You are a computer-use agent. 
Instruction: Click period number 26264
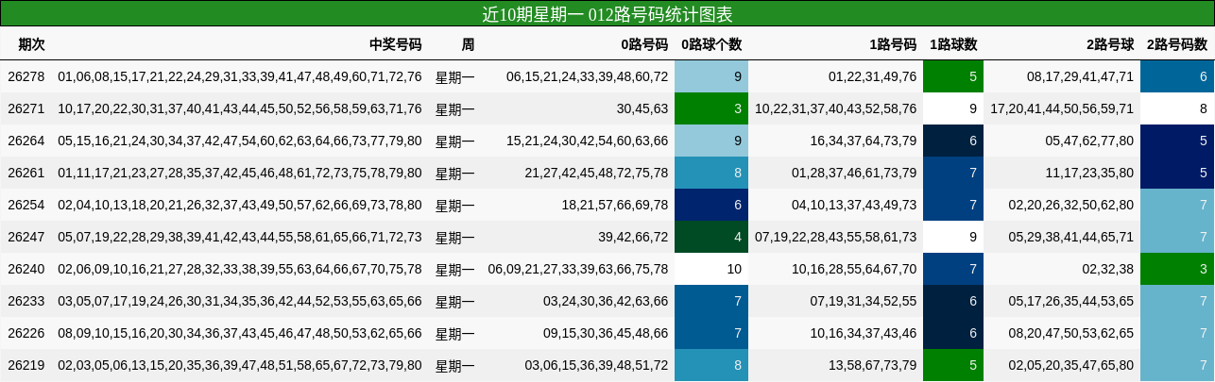(26, 141)
